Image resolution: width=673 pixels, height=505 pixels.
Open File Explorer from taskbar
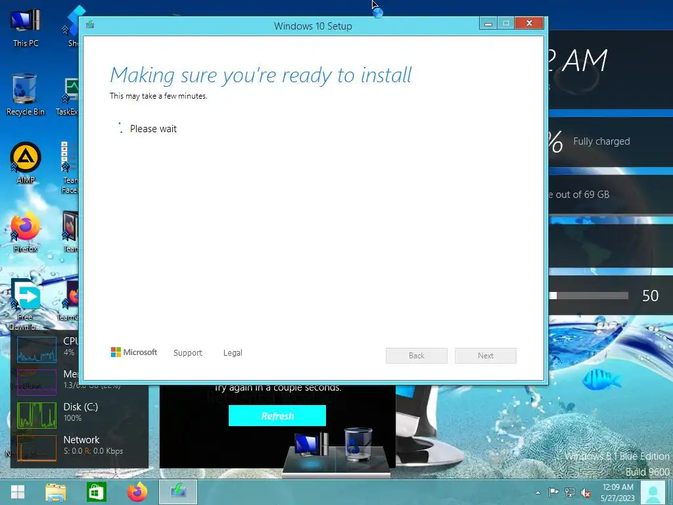tap(56, 492)
